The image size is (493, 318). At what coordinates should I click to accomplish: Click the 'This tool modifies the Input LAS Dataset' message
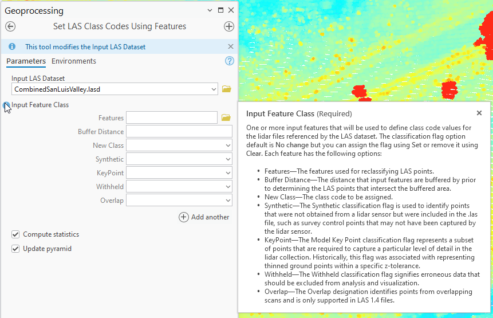click(85, 47)
